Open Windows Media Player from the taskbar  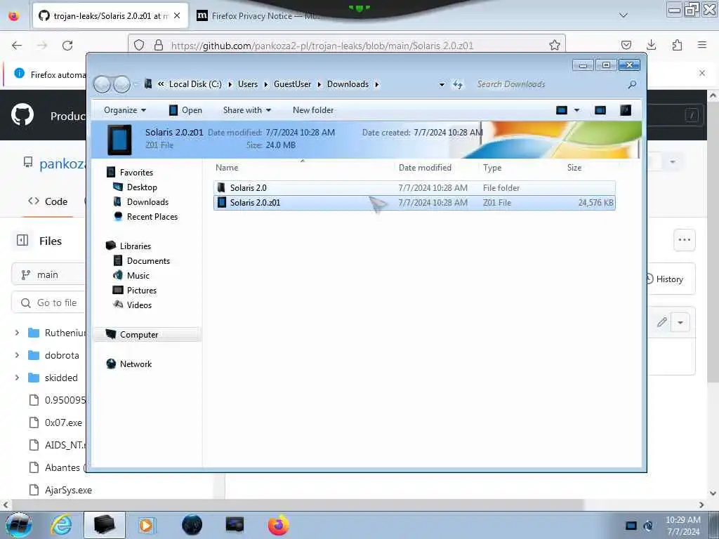click(147, 525)
